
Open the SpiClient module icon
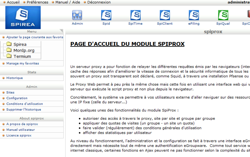[165, 15]
